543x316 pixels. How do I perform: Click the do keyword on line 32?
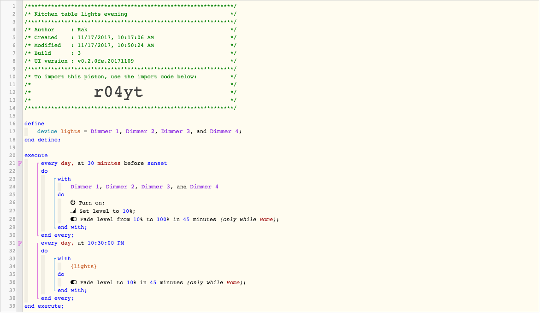click(x=44, y=251)
